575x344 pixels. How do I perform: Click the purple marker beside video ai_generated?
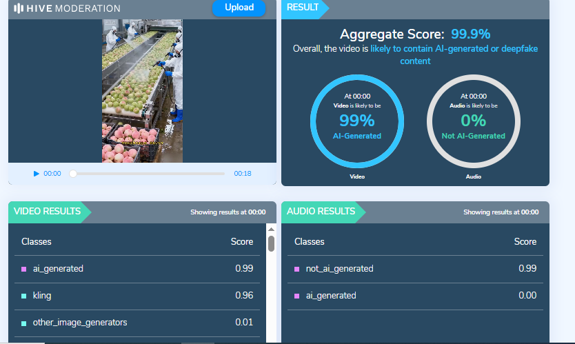tap(24, 269)
